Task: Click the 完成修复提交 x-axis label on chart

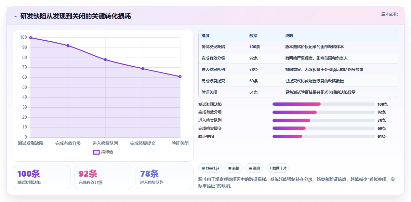Action: tap(143, 143)
